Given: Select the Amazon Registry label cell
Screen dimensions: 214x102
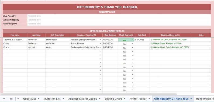Looking at the screenshot, I should coord(15,20).
